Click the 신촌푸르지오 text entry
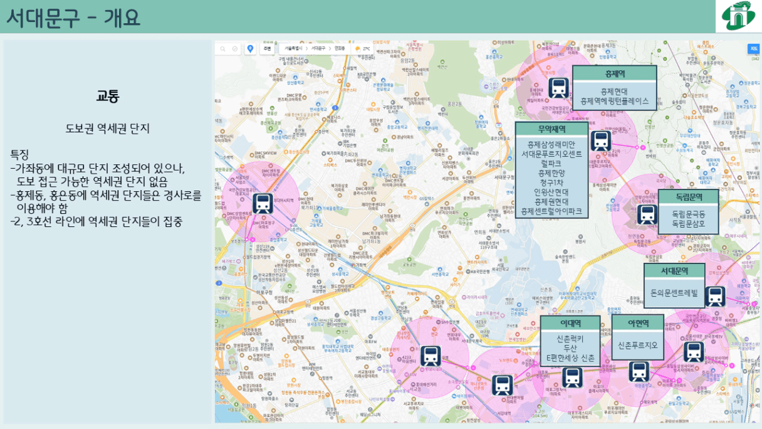This screenshot has width=762, height=429. (638, 346)
